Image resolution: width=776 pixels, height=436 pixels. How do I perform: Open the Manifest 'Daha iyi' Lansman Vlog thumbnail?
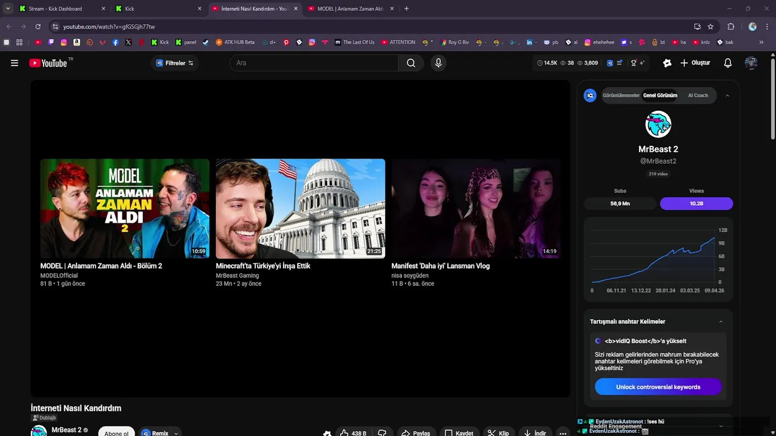tap(477, 208)
